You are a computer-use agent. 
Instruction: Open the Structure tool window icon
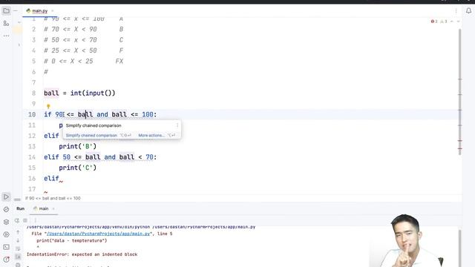[6, 23]
